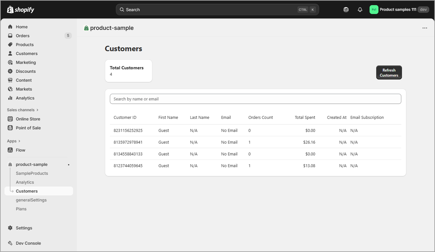This screenshot has height=252, width=435.
Task: Open Settings gear in sidebar
Action: 10,228
